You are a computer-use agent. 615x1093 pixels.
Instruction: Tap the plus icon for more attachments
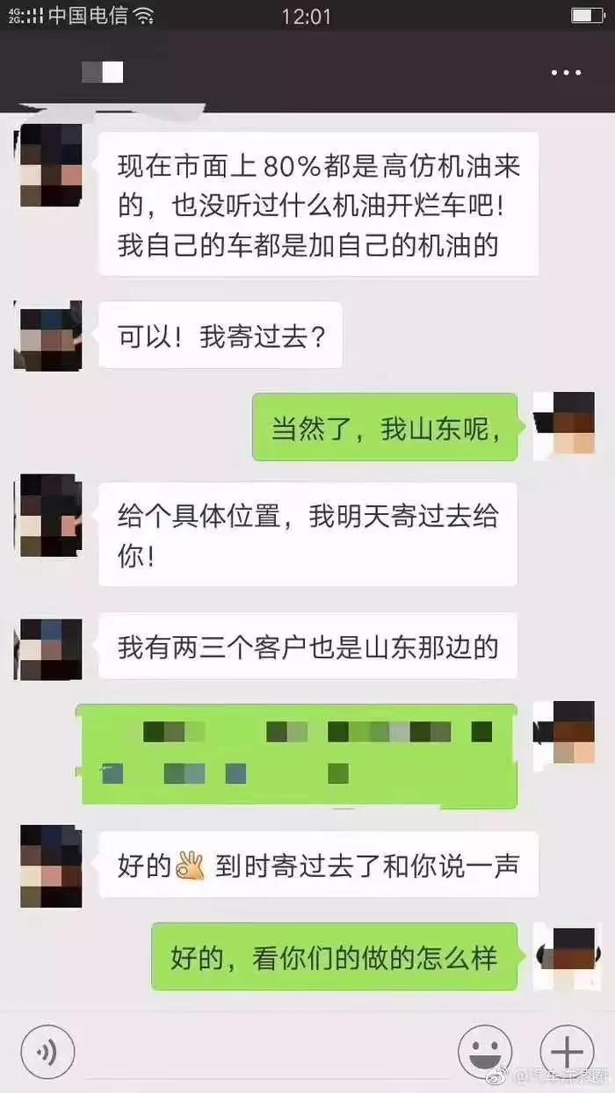(568, 1052)
